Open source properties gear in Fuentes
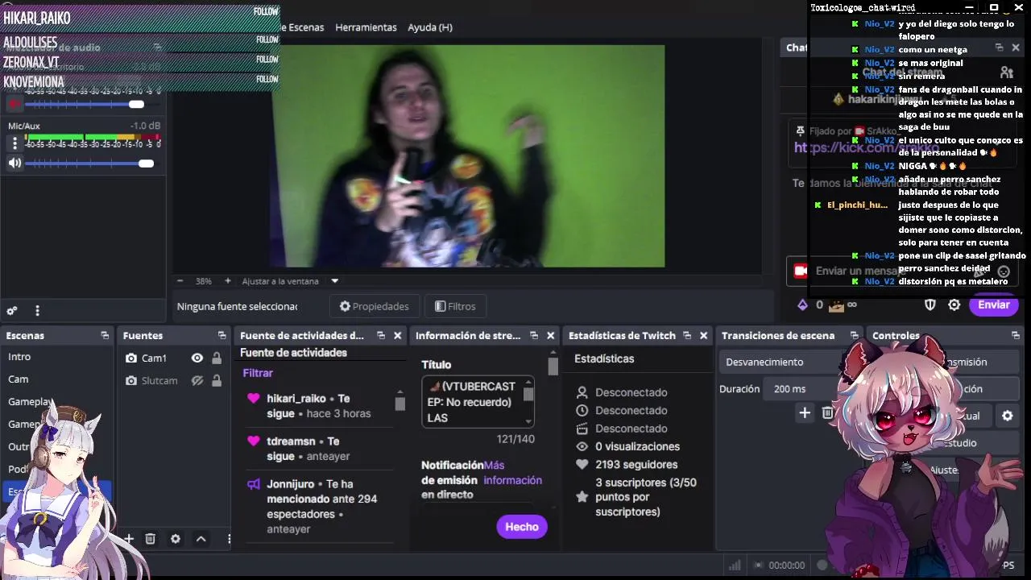The width and height of the screenshot is (1031, 580). tap(176, 539)
